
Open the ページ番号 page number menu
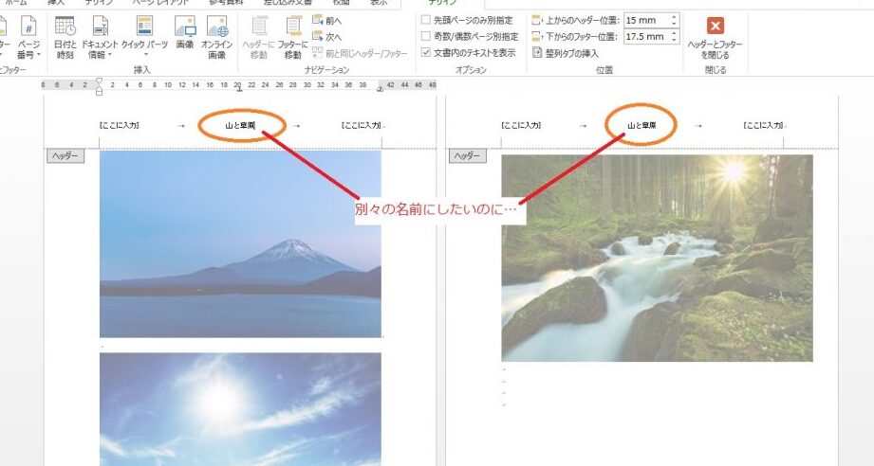coord(28,38)
